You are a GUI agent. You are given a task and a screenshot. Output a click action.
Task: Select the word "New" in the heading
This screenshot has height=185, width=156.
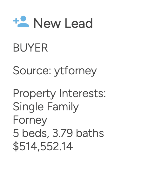47,23
